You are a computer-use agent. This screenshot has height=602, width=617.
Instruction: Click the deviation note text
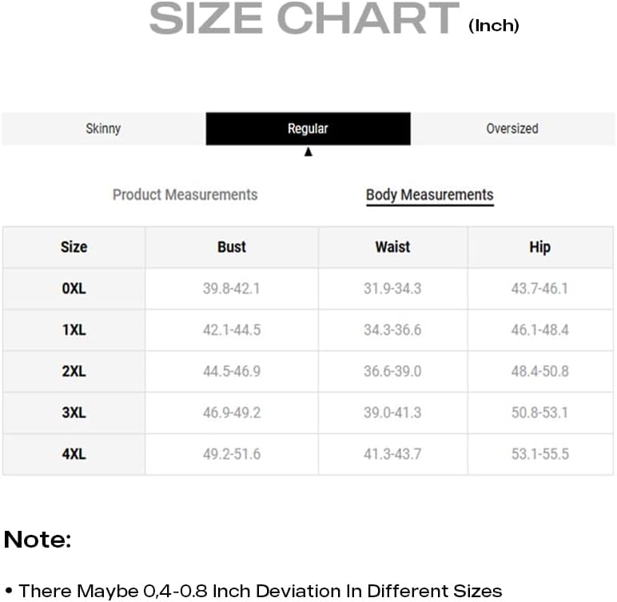coord(260,591)
